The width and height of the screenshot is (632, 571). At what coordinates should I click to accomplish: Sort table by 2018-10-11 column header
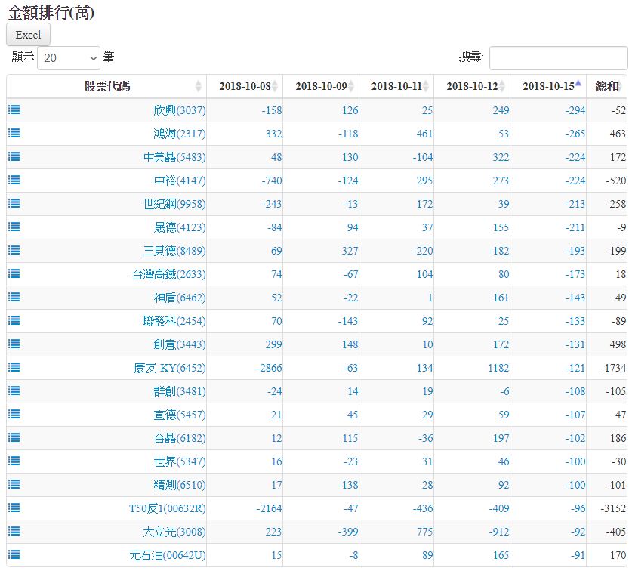pyautogui.click(x=396, y=86)
